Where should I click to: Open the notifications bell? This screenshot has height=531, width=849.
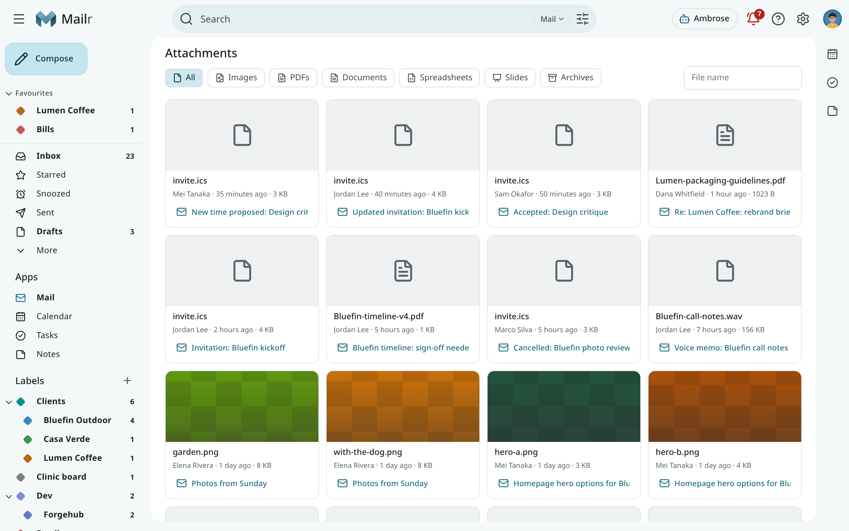click(x=753, y=19)
